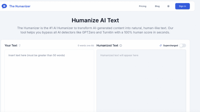Image resolution: width=200 pixels, height=112 pixels.
Task: Click the Your Text label
Action: click(11, 46)
